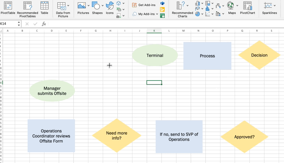Viewport: 284px width, 163px height.
Task: Select the Approved? diamond shape
Action: point(244,137)
